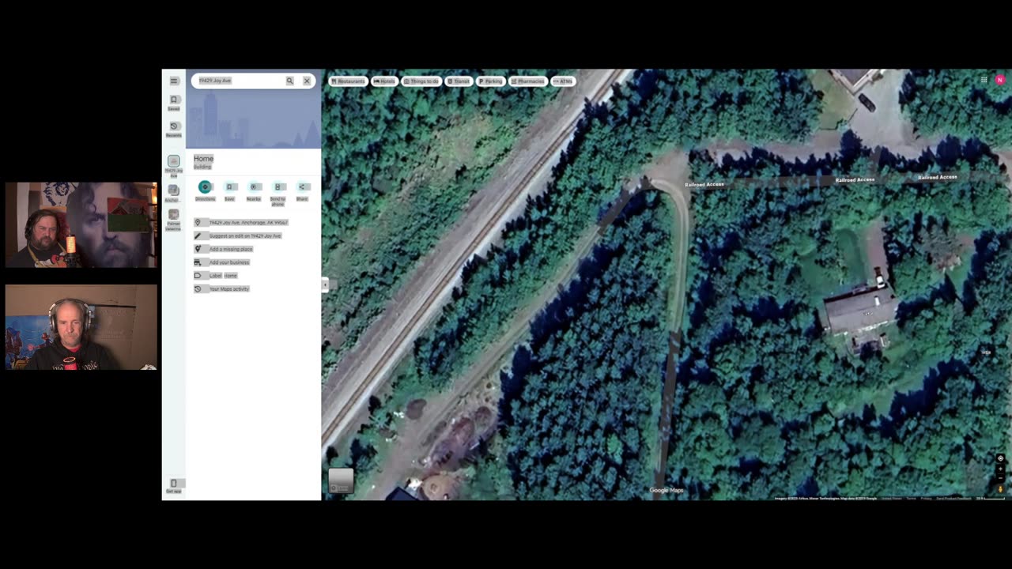Screen dimensions: 1012x569
Task: Open Your Maps activity
Action: pyautogui.click(x=253, y=289)
